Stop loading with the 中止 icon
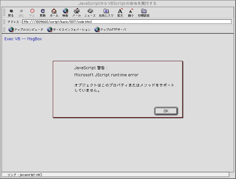The height and width of the screenshot is (179, 236). 32,13
